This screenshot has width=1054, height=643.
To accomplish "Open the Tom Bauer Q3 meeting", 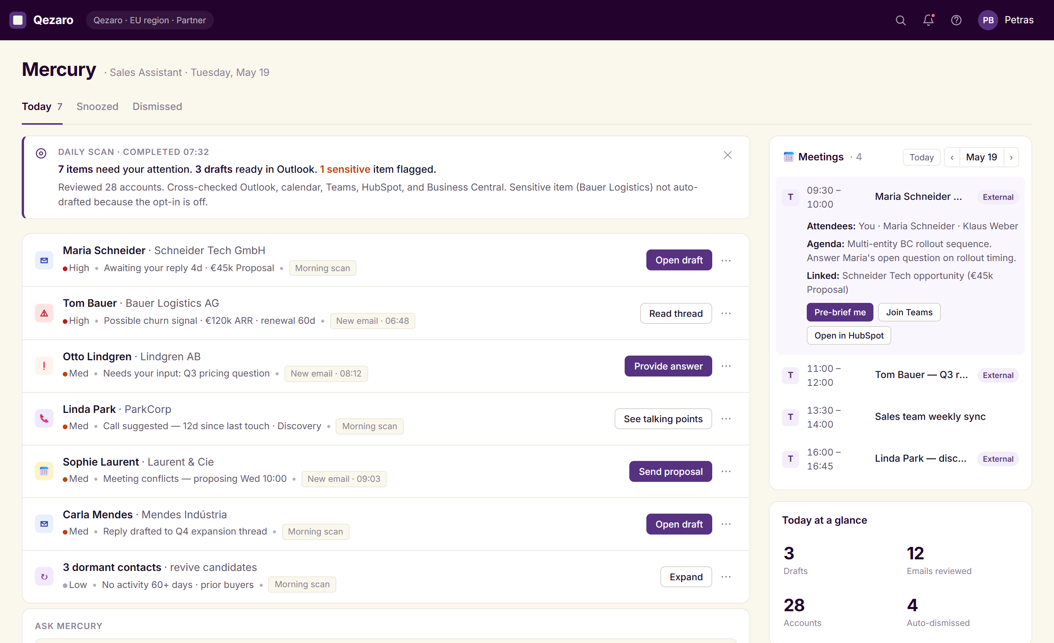I will coord(901,375).
